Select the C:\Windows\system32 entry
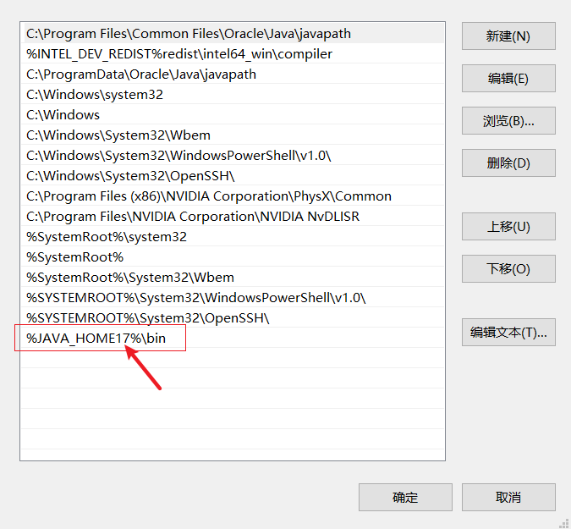The width and height of the screenshot is (571, 529). [x=233, y=95]
